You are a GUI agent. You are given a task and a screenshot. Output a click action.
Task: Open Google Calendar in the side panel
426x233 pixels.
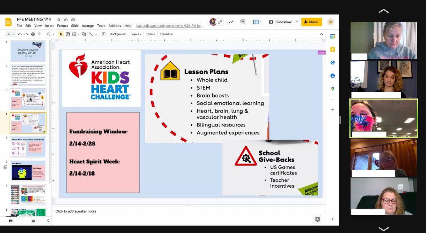[x=333, y=36]
